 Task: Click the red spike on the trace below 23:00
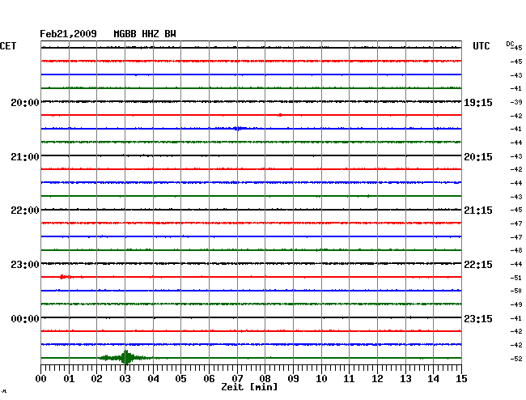(x=64, y=277)
